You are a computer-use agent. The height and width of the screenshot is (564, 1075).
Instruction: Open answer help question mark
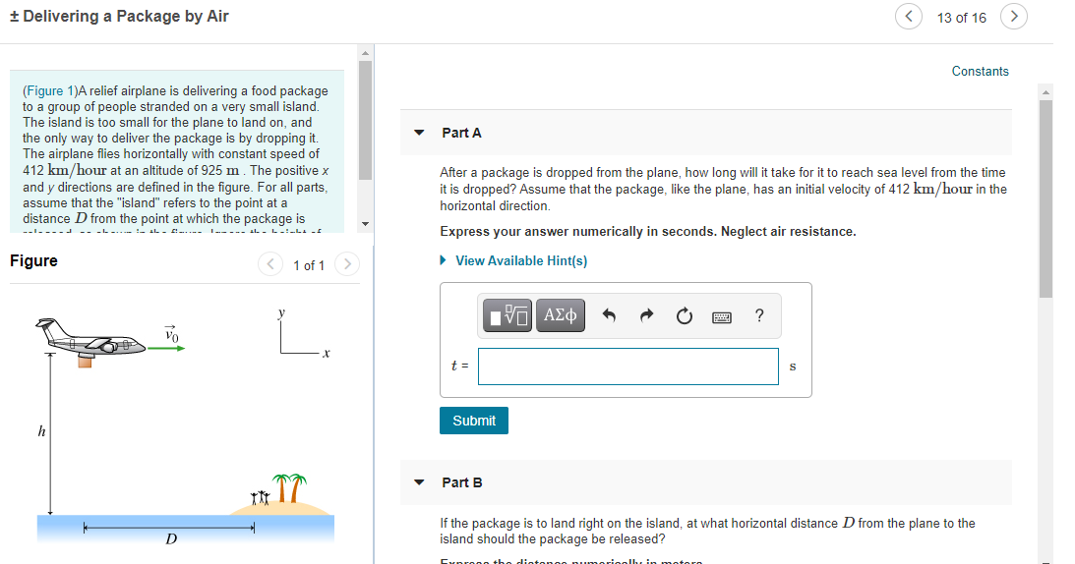(x=759, y=315)
